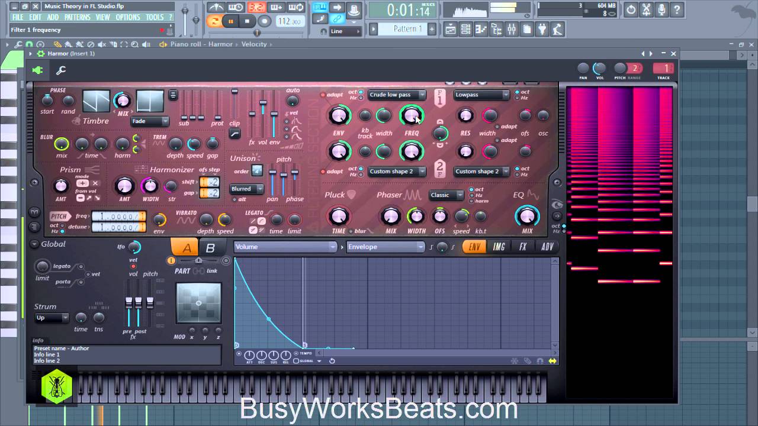Screen dimensions: 758x426
Task: Open the Strum Up direction dropdown
Action: (52, 318)
